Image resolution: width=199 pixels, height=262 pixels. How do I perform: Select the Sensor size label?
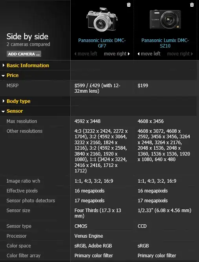(x=18, y=211)
